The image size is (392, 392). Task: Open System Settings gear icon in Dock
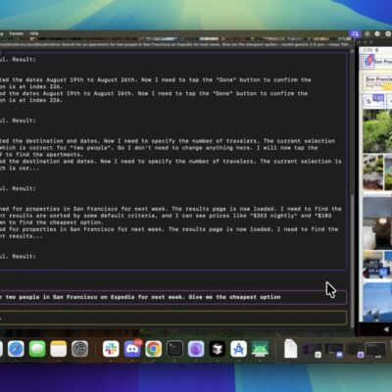click(x=79, y=349)
